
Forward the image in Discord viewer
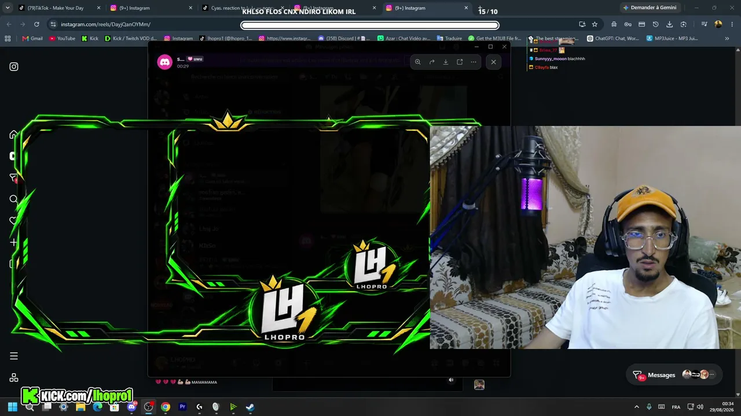[x=432, y=62]
